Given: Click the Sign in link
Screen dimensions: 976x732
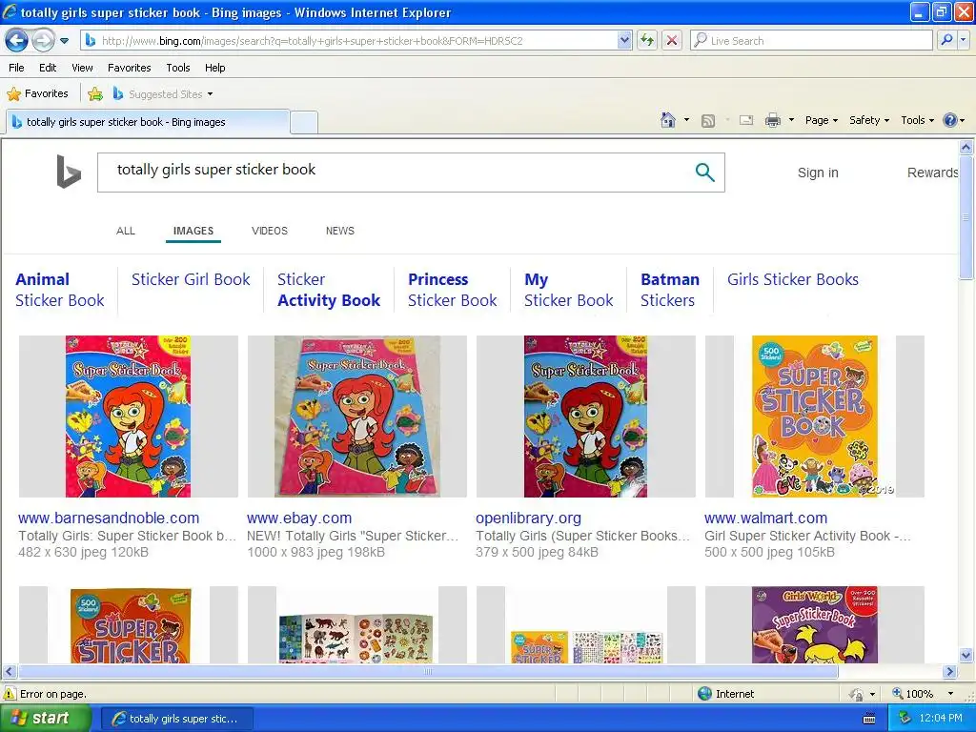Looking at the screenshot, I should tap(818, 173).
